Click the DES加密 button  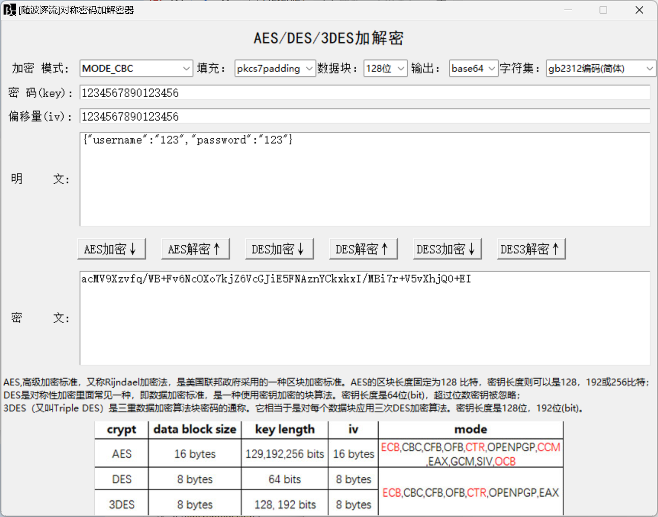pos(279,248)
